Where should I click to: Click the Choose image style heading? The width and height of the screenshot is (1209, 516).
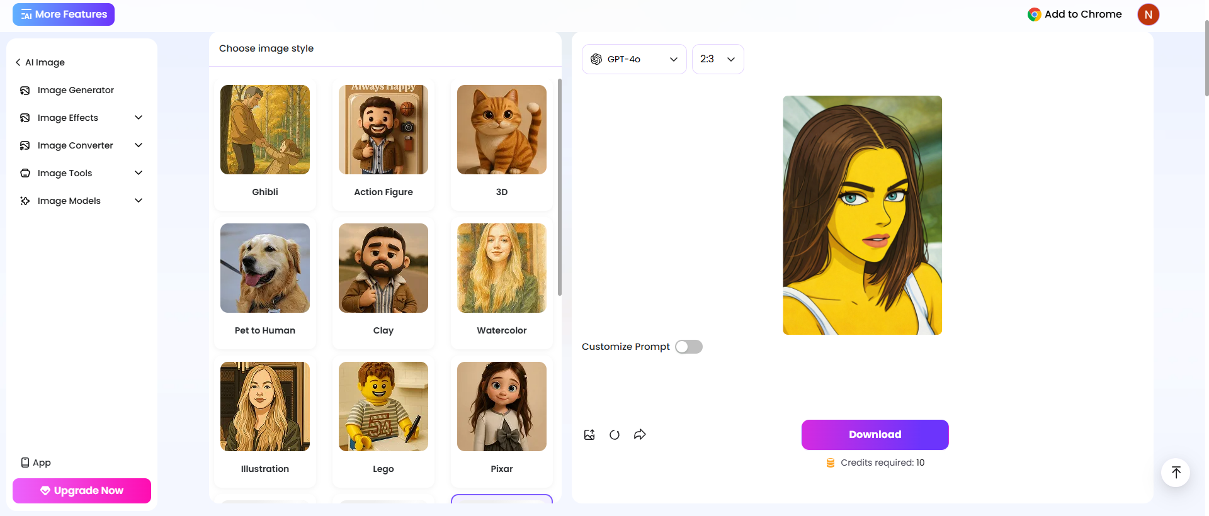click(266, 48)
